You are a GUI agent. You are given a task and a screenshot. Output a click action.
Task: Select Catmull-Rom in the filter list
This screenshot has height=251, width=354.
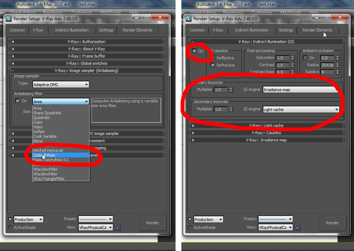click(x=61, y=155)
